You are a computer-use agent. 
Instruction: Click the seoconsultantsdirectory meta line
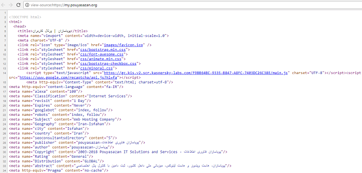pyautogui.click(x=63, y=138)
